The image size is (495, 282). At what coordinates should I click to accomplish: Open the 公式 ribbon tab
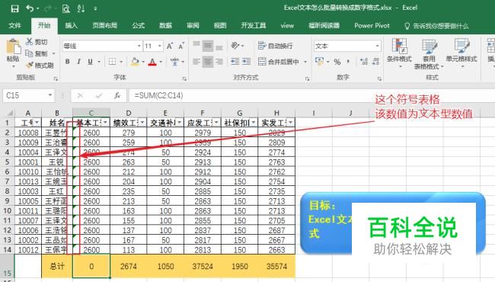tap(138, 26)
